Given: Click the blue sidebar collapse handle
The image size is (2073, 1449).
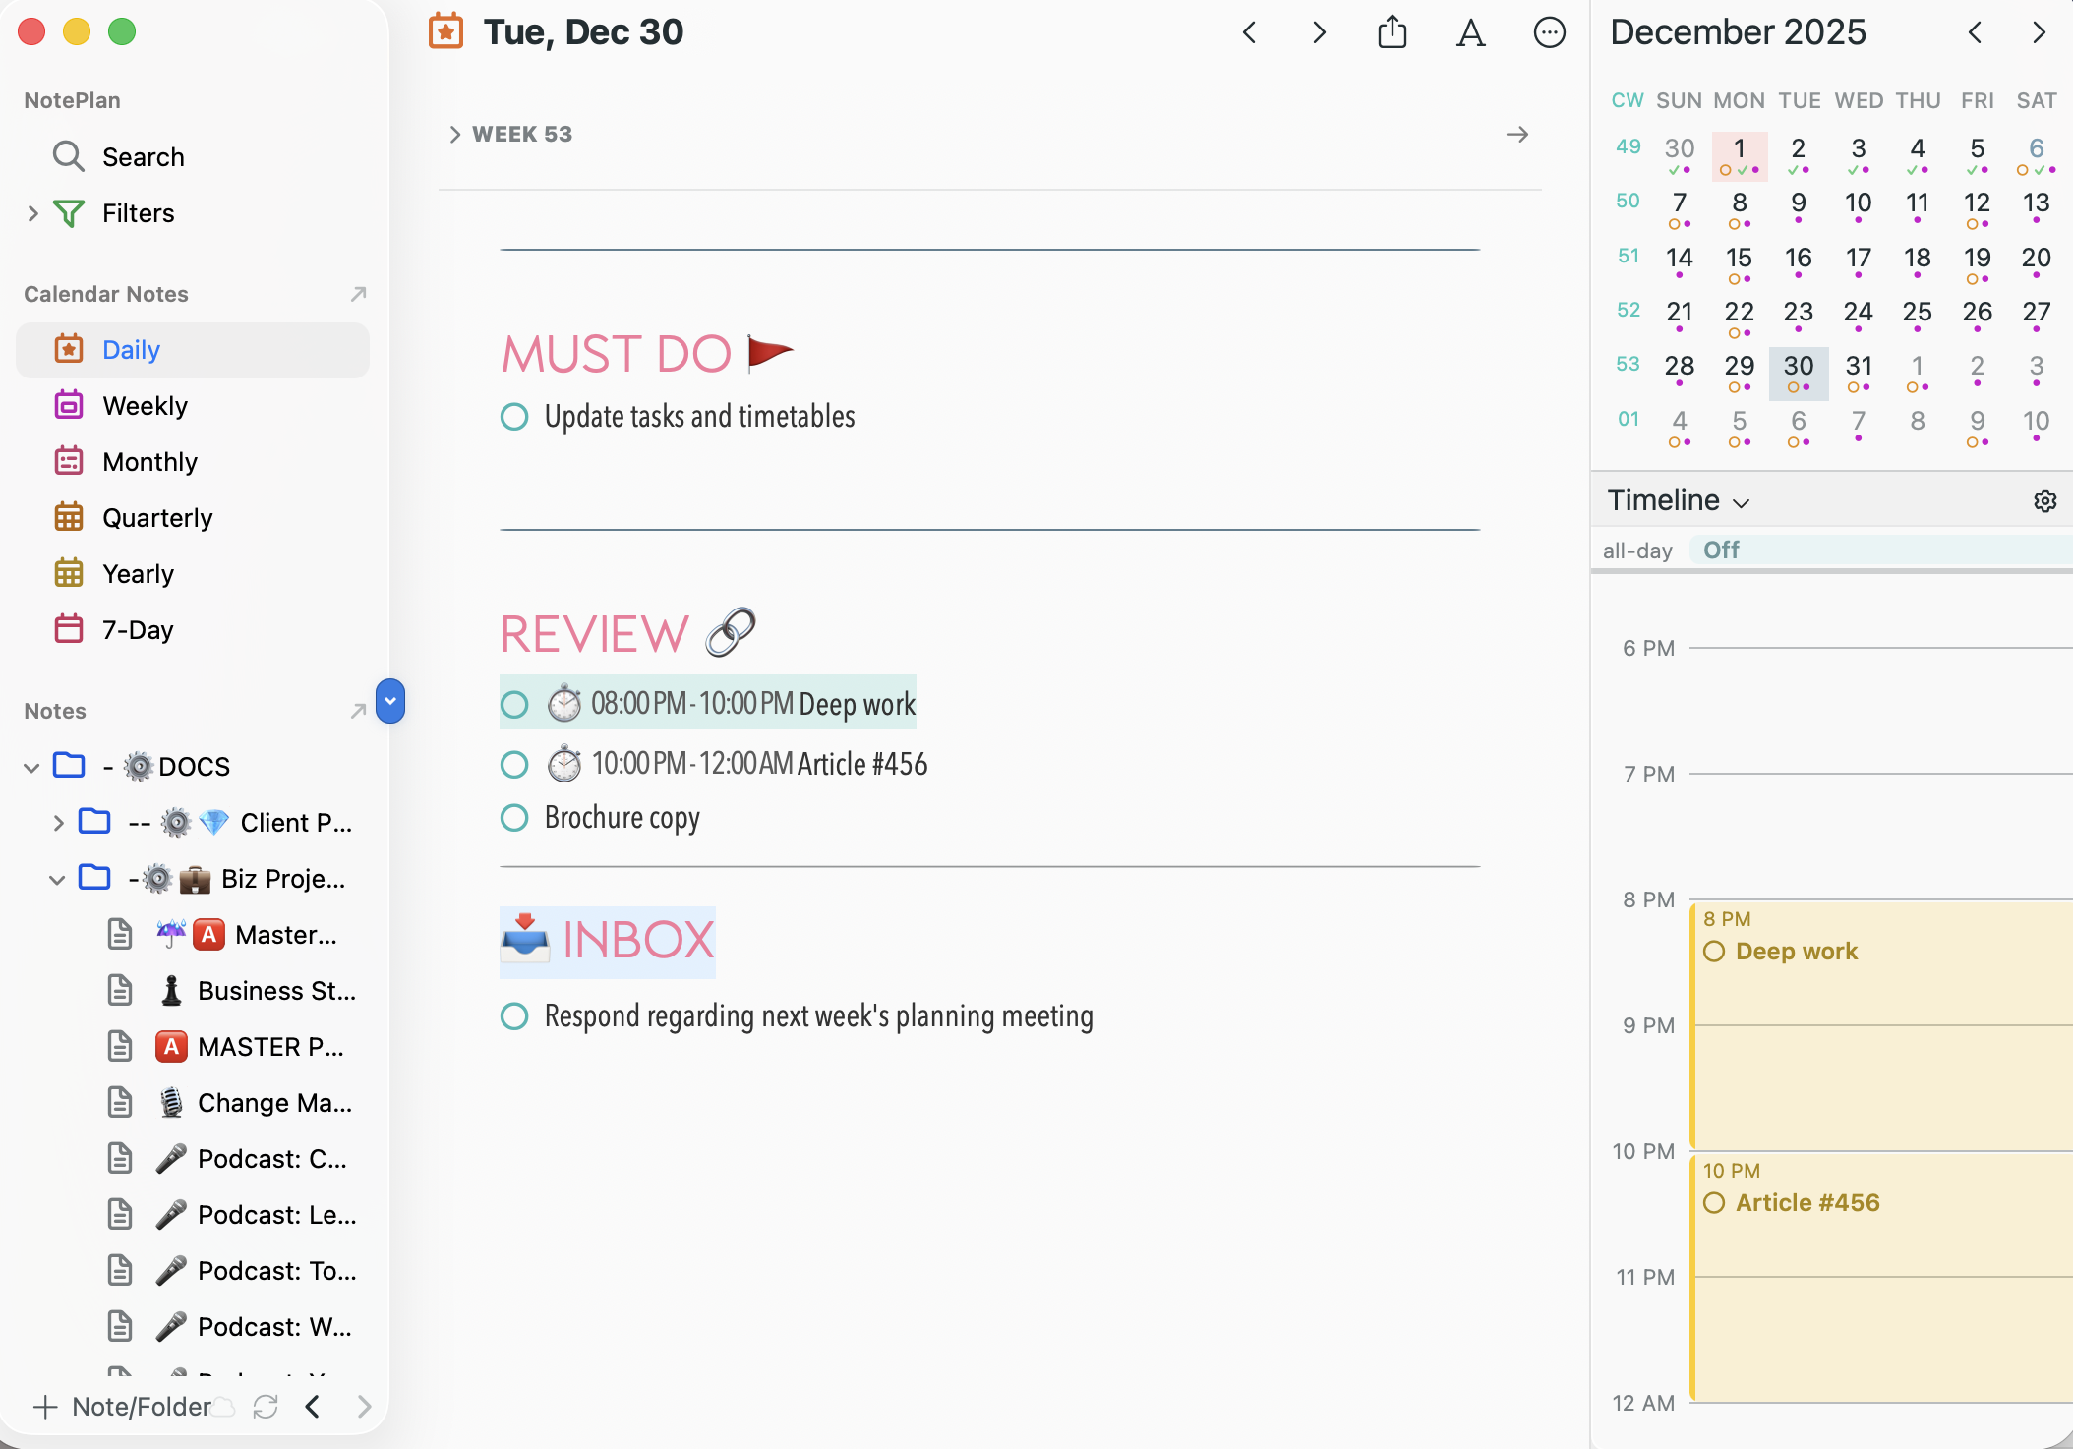Looking at the screenshot, I should (x=390, y=701).
